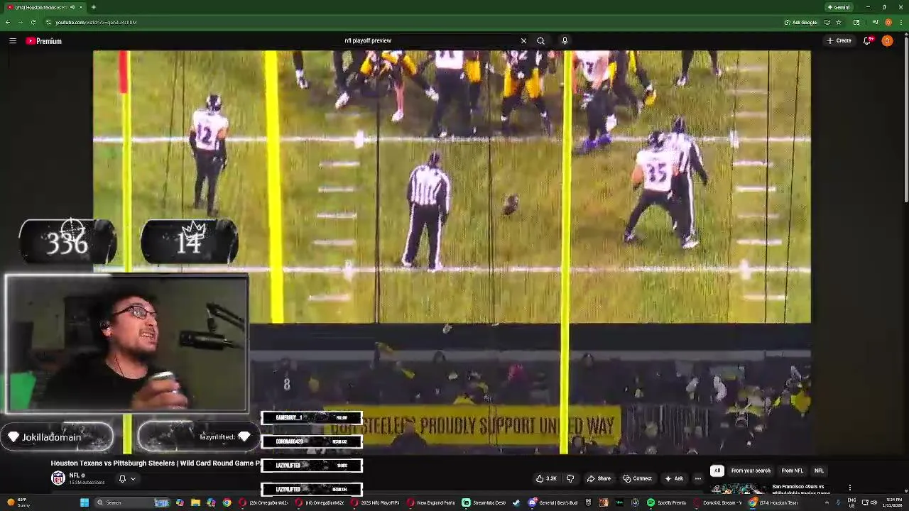
Task: Go to YouTube Premium home logo
Action: (x=44, y=41)
